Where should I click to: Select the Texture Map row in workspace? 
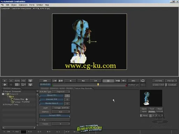(x=19, y=99)
